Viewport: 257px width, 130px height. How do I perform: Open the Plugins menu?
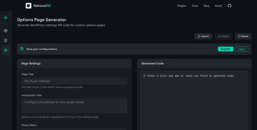click(181, 6)
